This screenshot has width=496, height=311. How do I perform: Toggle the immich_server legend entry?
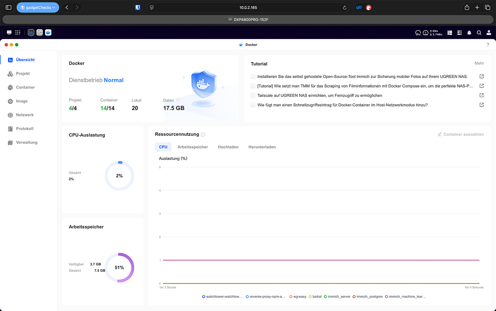337,296
